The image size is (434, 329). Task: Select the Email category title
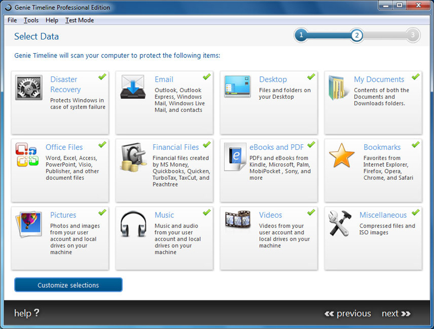click(164, 80)
